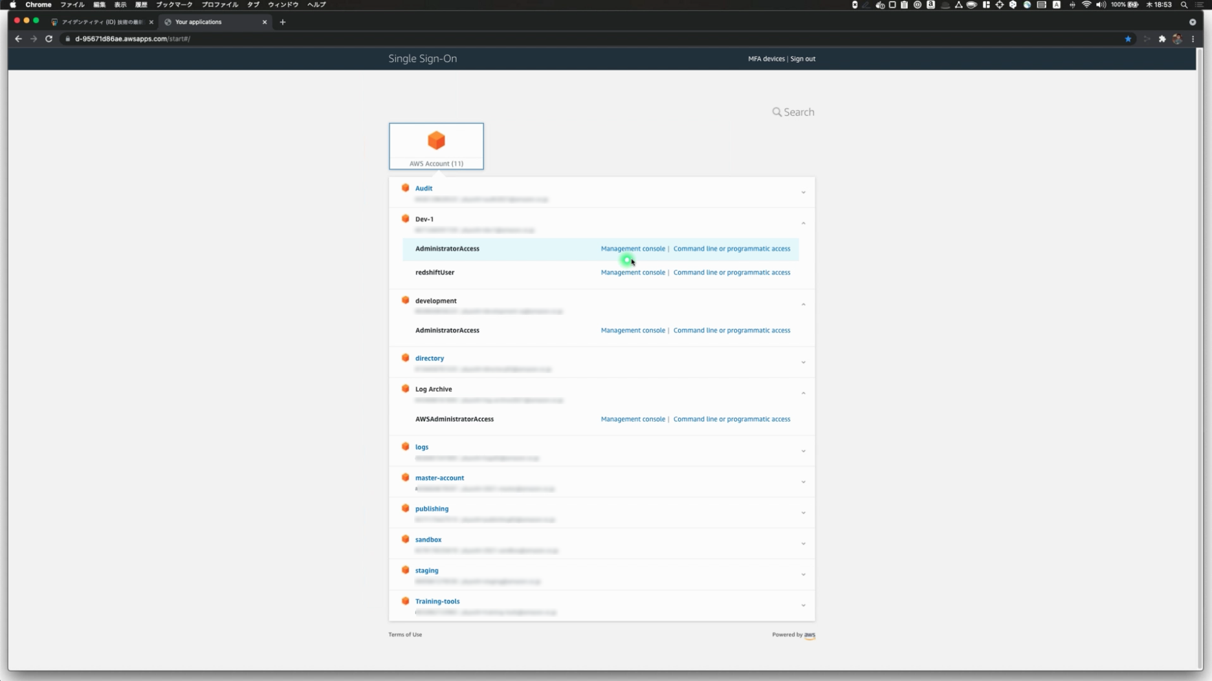The image size is (1212, 681).
Task: Open Management console for redshiftUser
Action: 633,272
